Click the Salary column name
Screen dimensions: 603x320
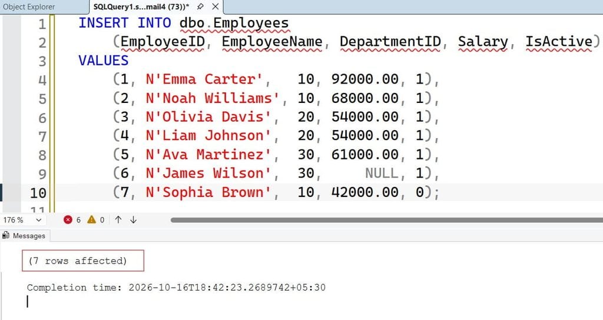(x=483, y=42)
